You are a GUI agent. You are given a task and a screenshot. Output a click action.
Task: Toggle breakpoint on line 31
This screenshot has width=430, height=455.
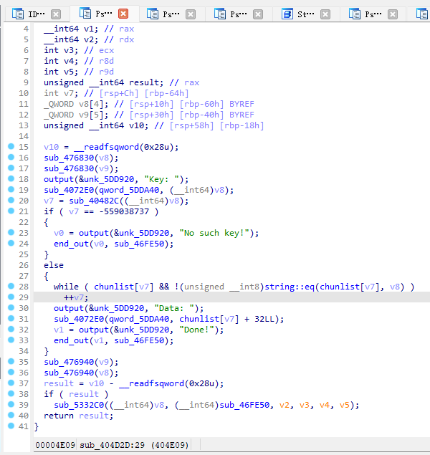[x=11, y=318]
